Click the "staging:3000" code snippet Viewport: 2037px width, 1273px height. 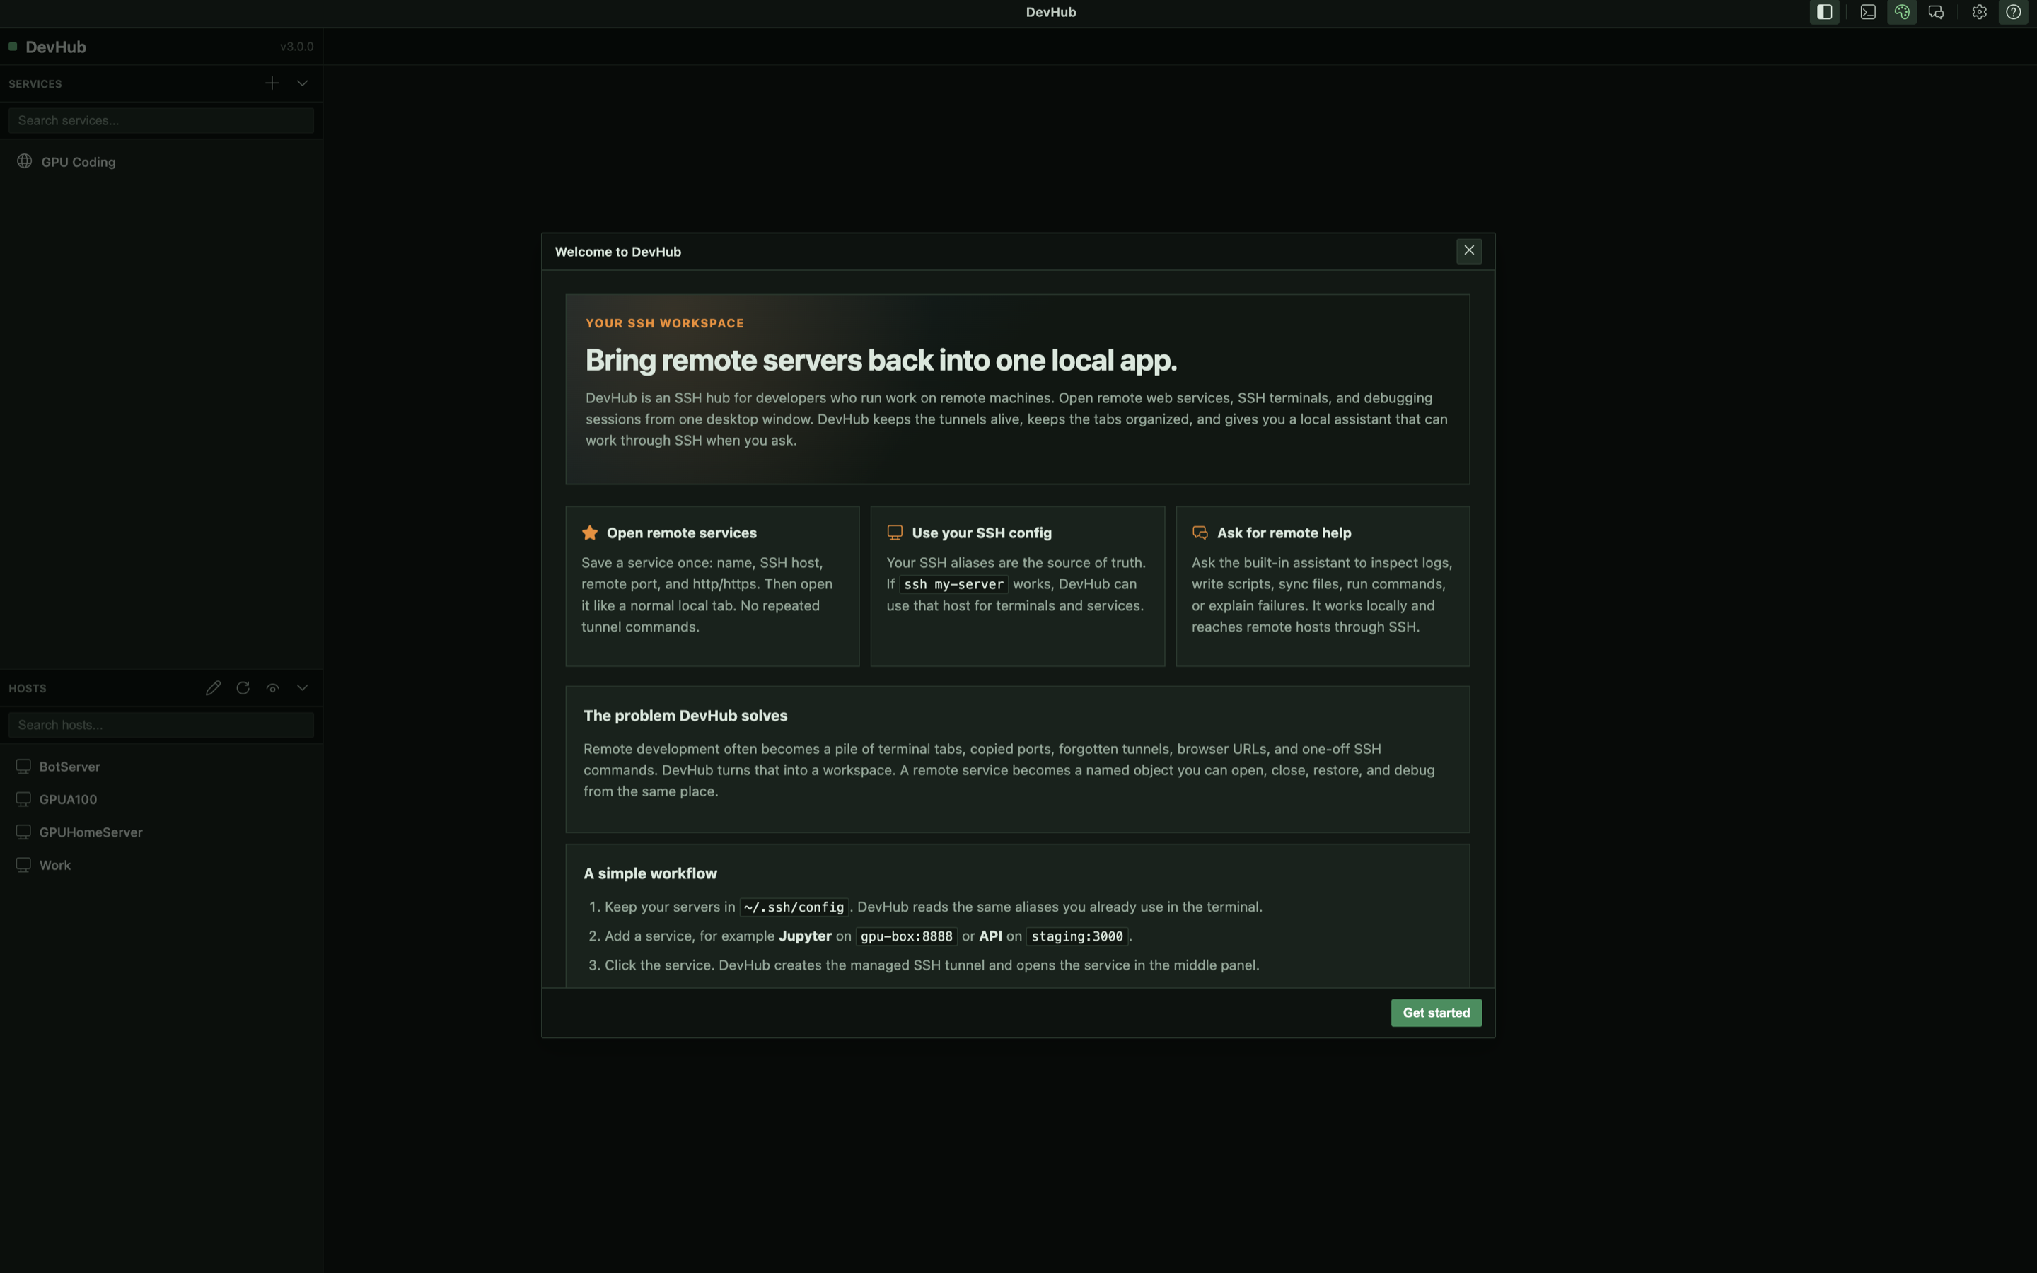(1076, 936)
